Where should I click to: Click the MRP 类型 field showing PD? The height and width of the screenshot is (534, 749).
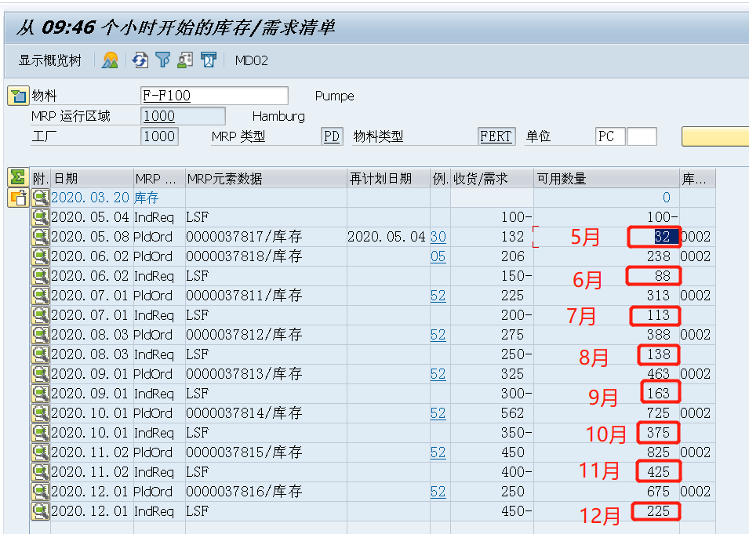click(x=331, y=136)
